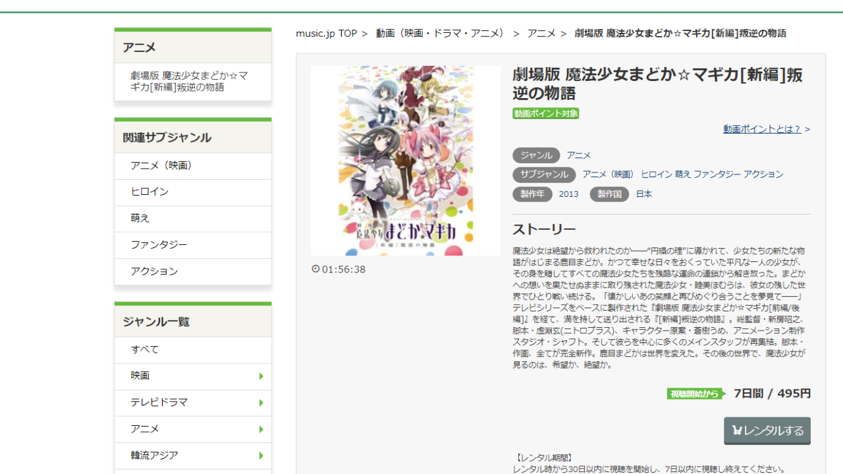This screenshot has height=474, width=843.
Task: Select ファンタジー in 関連サブジャンル sidebar
Action: coord(193,245)
